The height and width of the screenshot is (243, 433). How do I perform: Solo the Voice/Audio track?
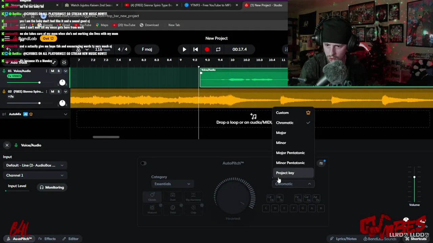click(x=59, y=71)
